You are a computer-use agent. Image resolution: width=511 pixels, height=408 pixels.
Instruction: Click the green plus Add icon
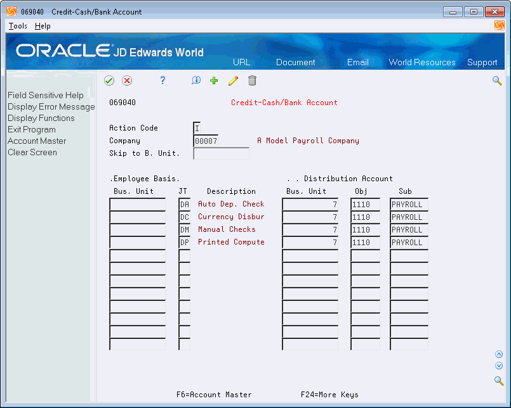(214, 80)
